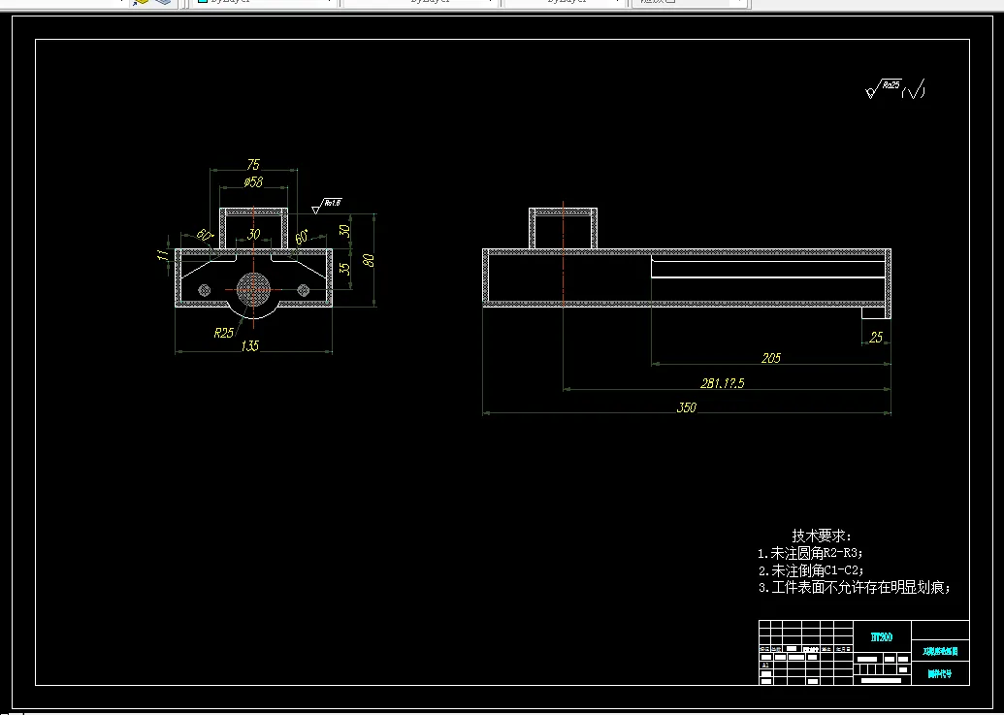Select the HT200 material text in title block
The width and height of the screenshot is (1004, 715).
(882, 637)
